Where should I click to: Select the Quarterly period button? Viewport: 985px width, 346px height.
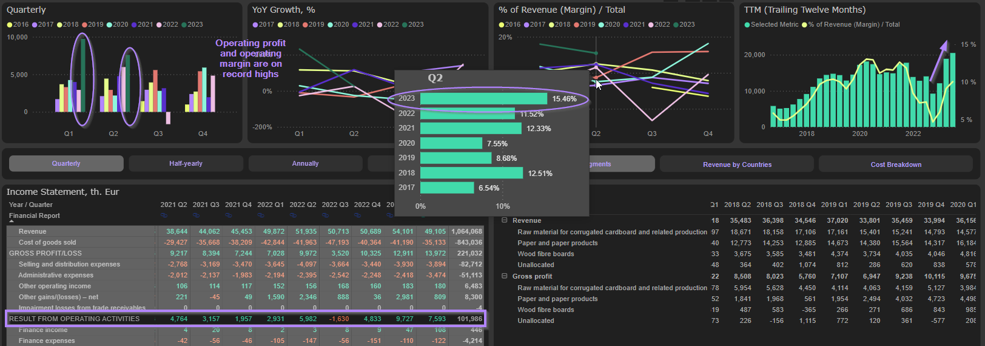66,164
